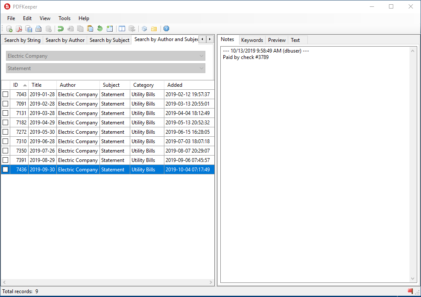This screenshot has height=297, width=421.
Task: Open the Electric Company author dropdown
Action: click(105, 56)
